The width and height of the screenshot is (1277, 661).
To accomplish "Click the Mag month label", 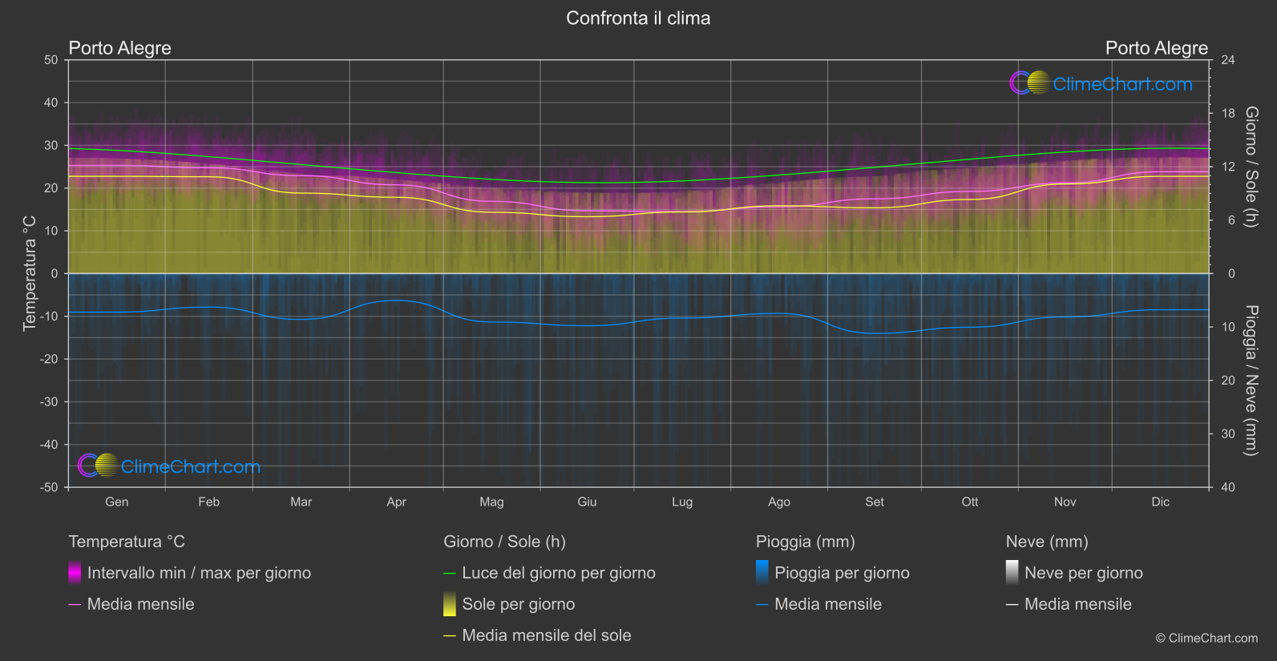I will pos(492,502).
